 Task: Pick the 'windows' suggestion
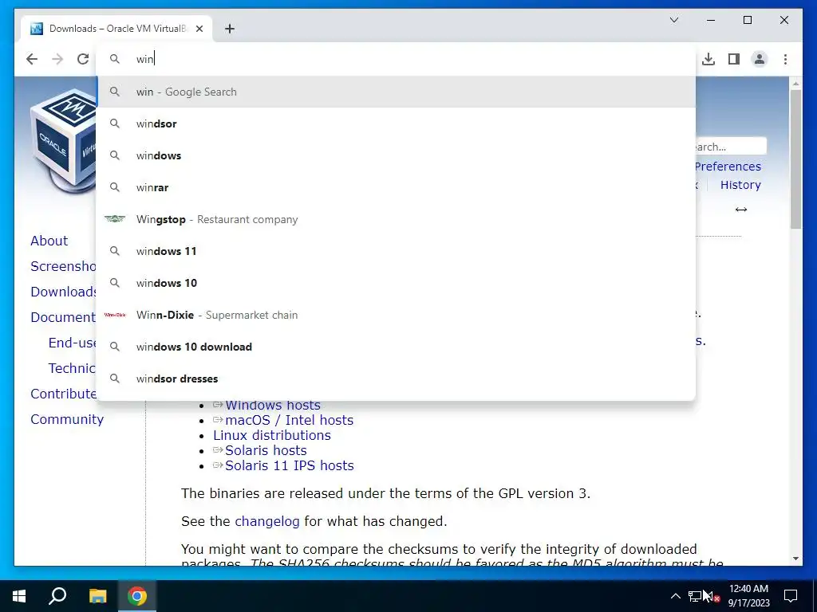pyautogui.click(x=396, y=155)
